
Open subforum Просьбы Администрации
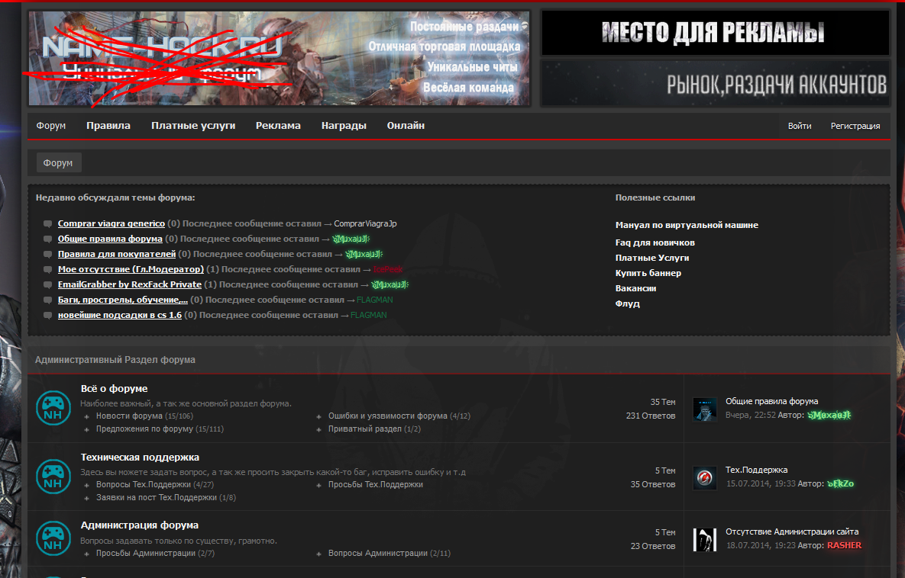[x=145, y=554]
